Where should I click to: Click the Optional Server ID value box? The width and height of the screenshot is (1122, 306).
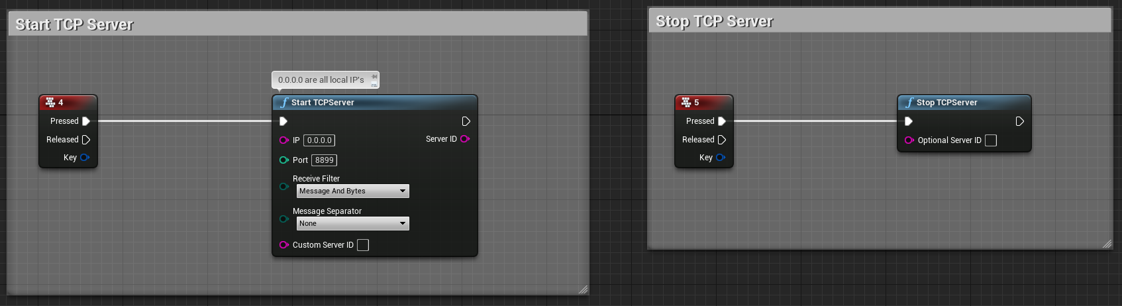[x=991, y=140]
